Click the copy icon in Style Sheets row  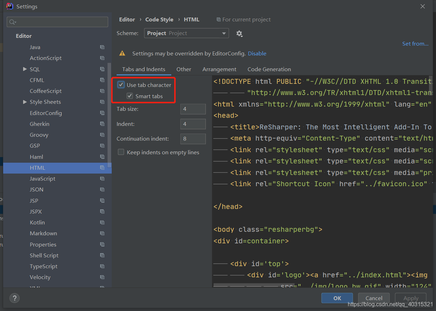(102, 102)
